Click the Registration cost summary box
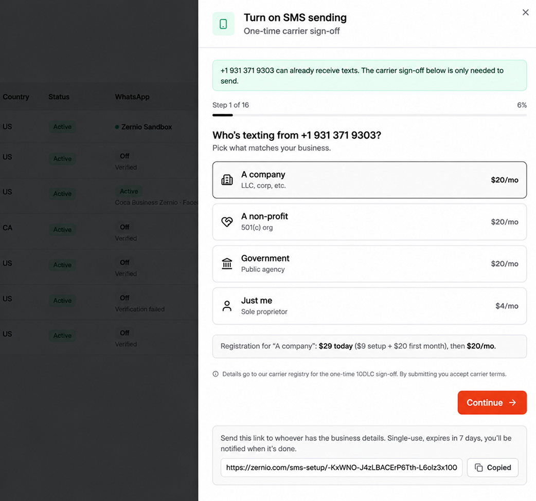 point(369,346)
